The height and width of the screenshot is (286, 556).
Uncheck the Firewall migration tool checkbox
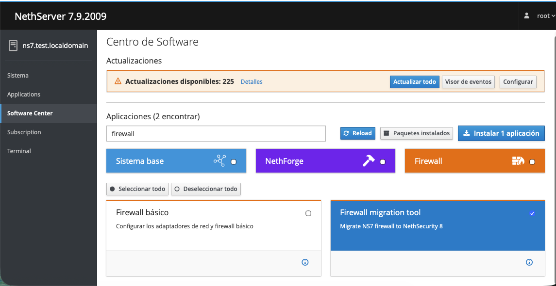pyautogui.click(x=532, y=213)
